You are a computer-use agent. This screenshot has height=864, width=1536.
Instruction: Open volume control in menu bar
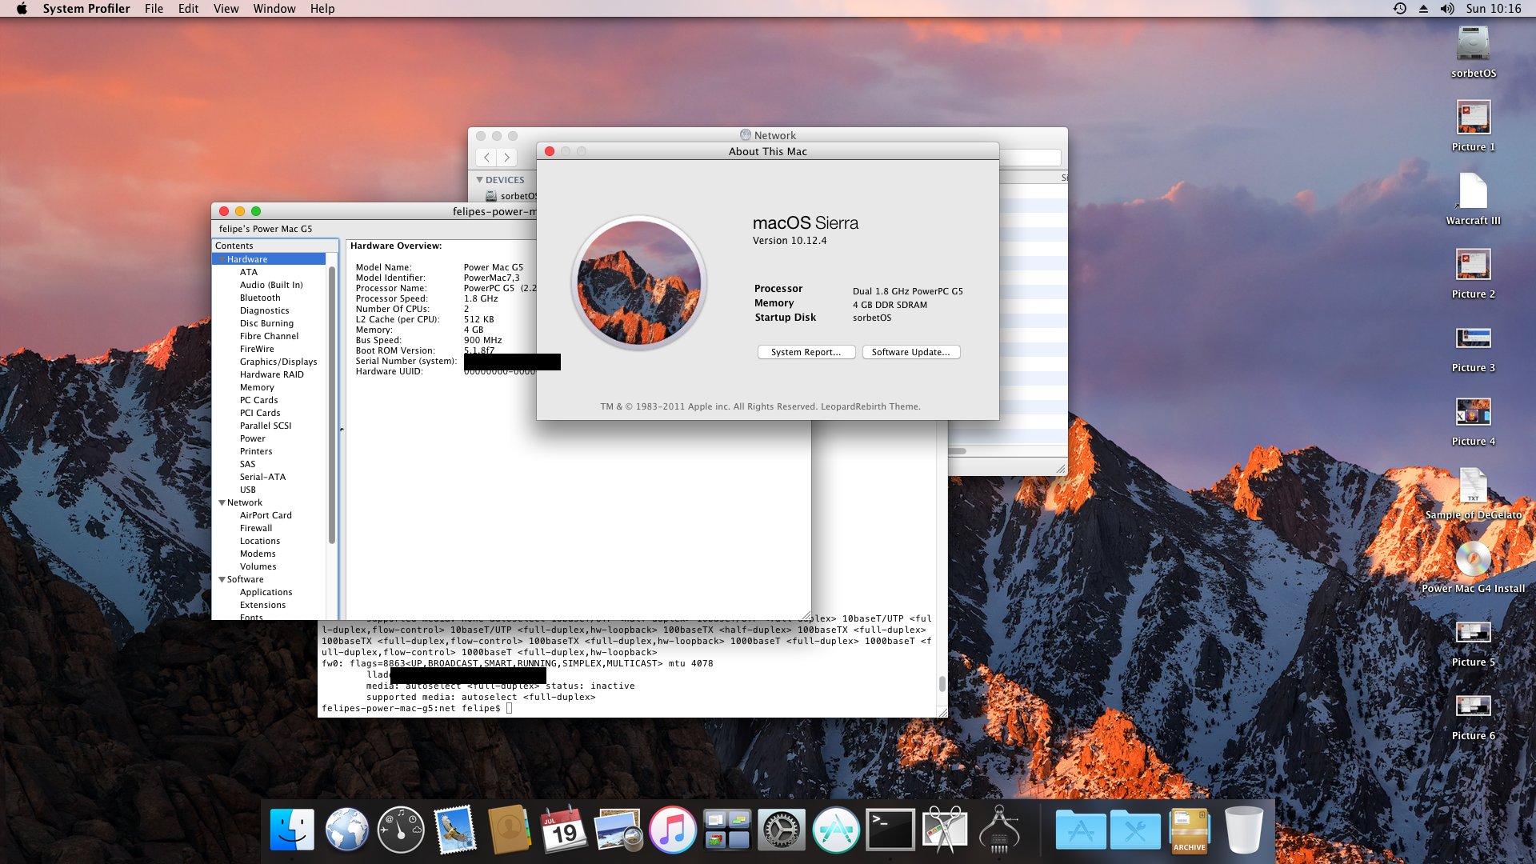(1447, 9)
